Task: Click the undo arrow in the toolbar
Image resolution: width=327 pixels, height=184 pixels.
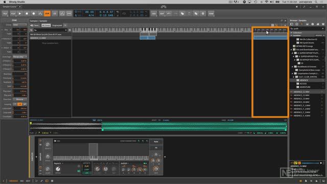Action: tap(169, 14)
